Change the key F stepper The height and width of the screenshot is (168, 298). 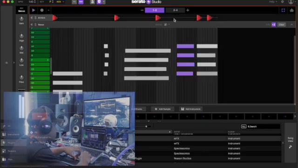(x=53, y=2)
